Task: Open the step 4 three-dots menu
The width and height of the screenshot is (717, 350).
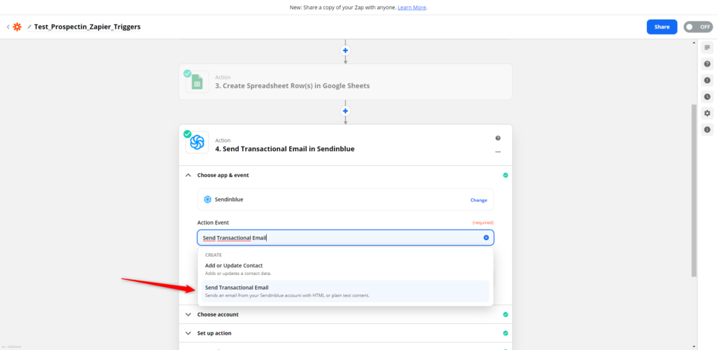Action: 498,152
